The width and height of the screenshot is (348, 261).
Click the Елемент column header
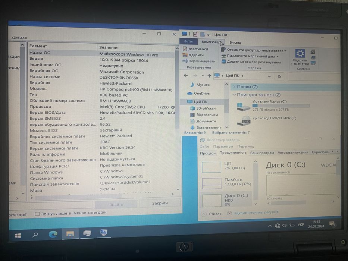coord(63,46)
